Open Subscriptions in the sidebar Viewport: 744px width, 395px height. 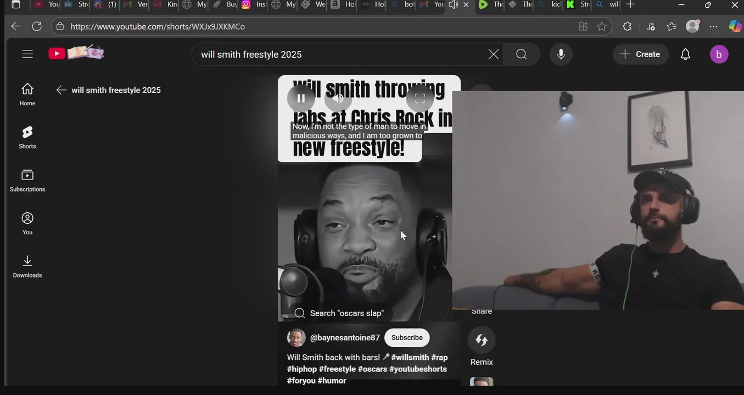(27, 180)
